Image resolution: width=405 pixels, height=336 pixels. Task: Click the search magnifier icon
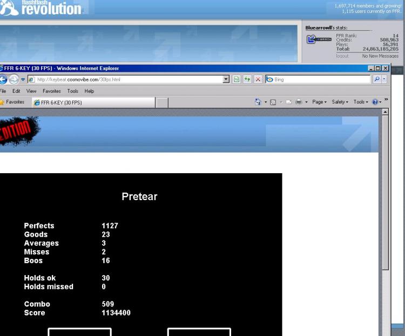pos(376,79)
